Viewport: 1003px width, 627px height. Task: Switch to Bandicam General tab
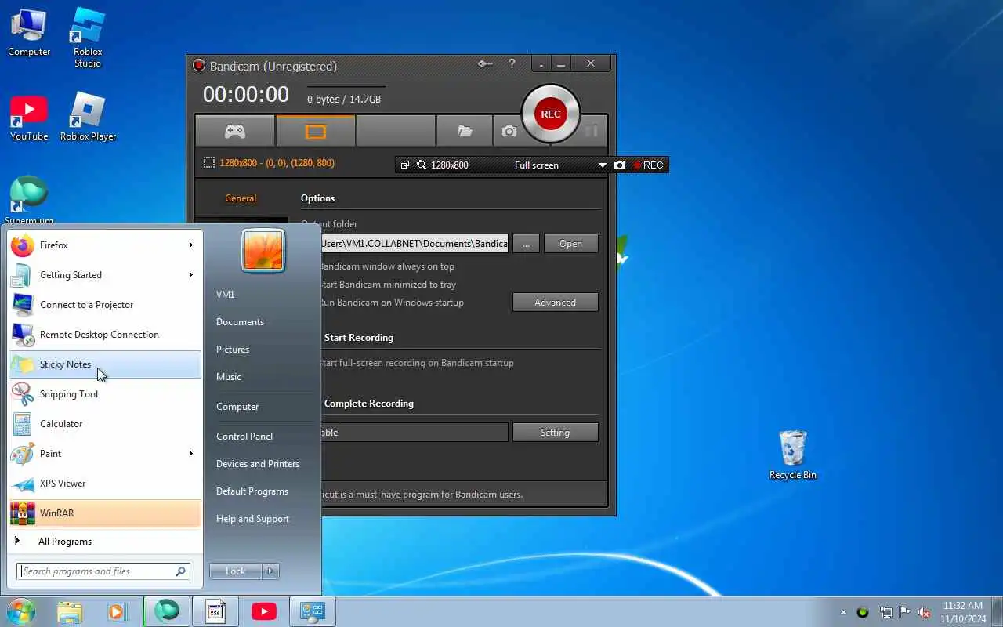[241, 198]
